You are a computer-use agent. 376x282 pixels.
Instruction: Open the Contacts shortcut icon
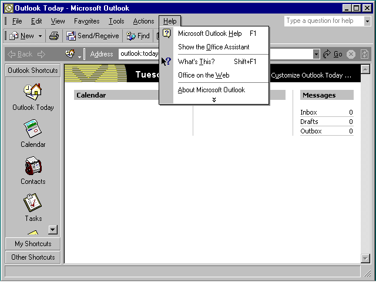(33, 166)
